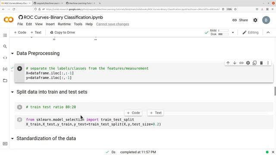
Task: Bookmark this page with star icon
Action: click(235, 9)
